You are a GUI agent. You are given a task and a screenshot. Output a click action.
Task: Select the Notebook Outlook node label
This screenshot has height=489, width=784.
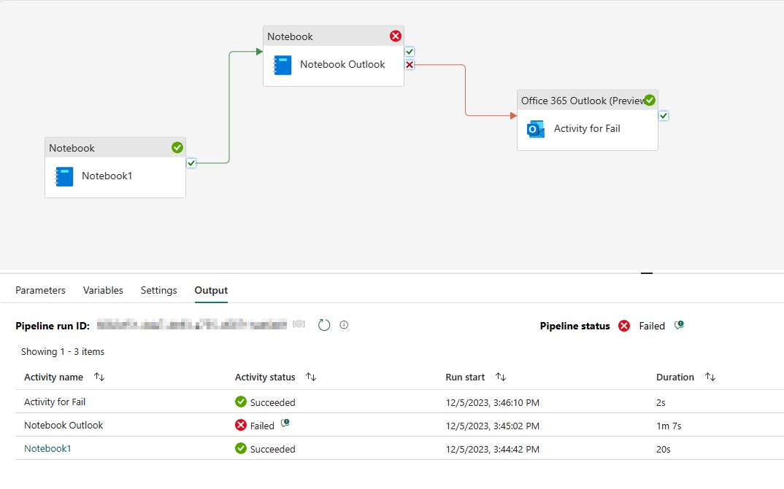342,64
